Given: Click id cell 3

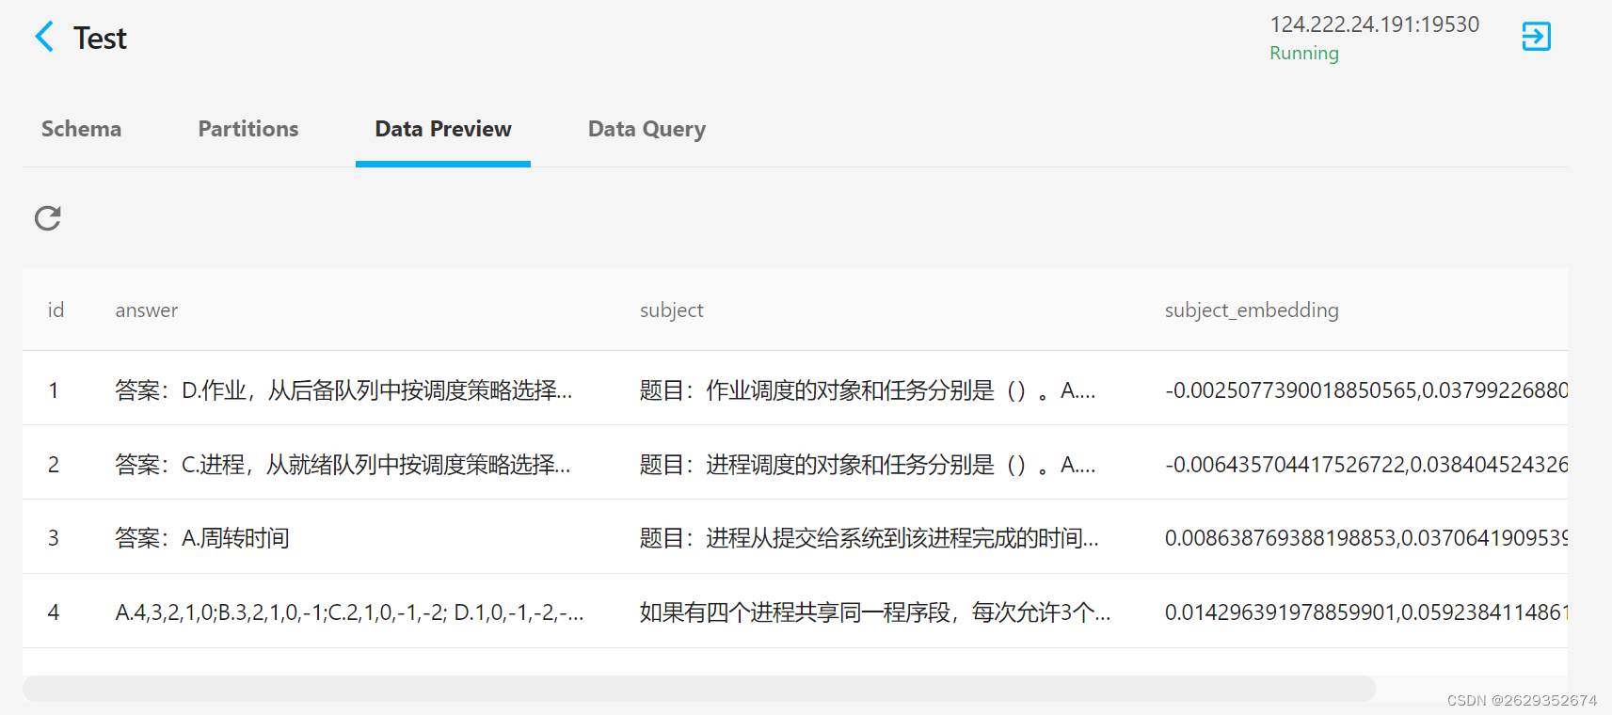Looking at the screenshot, I should 54,538.
